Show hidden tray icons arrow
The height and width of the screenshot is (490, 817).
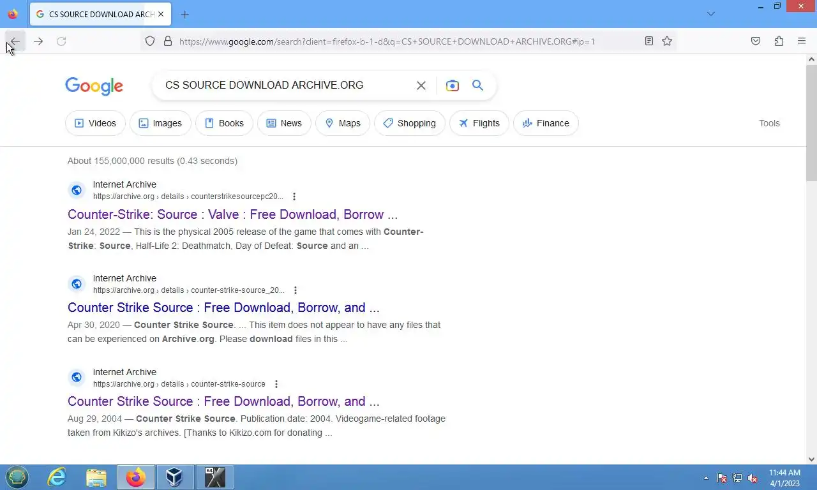point(706,478)
